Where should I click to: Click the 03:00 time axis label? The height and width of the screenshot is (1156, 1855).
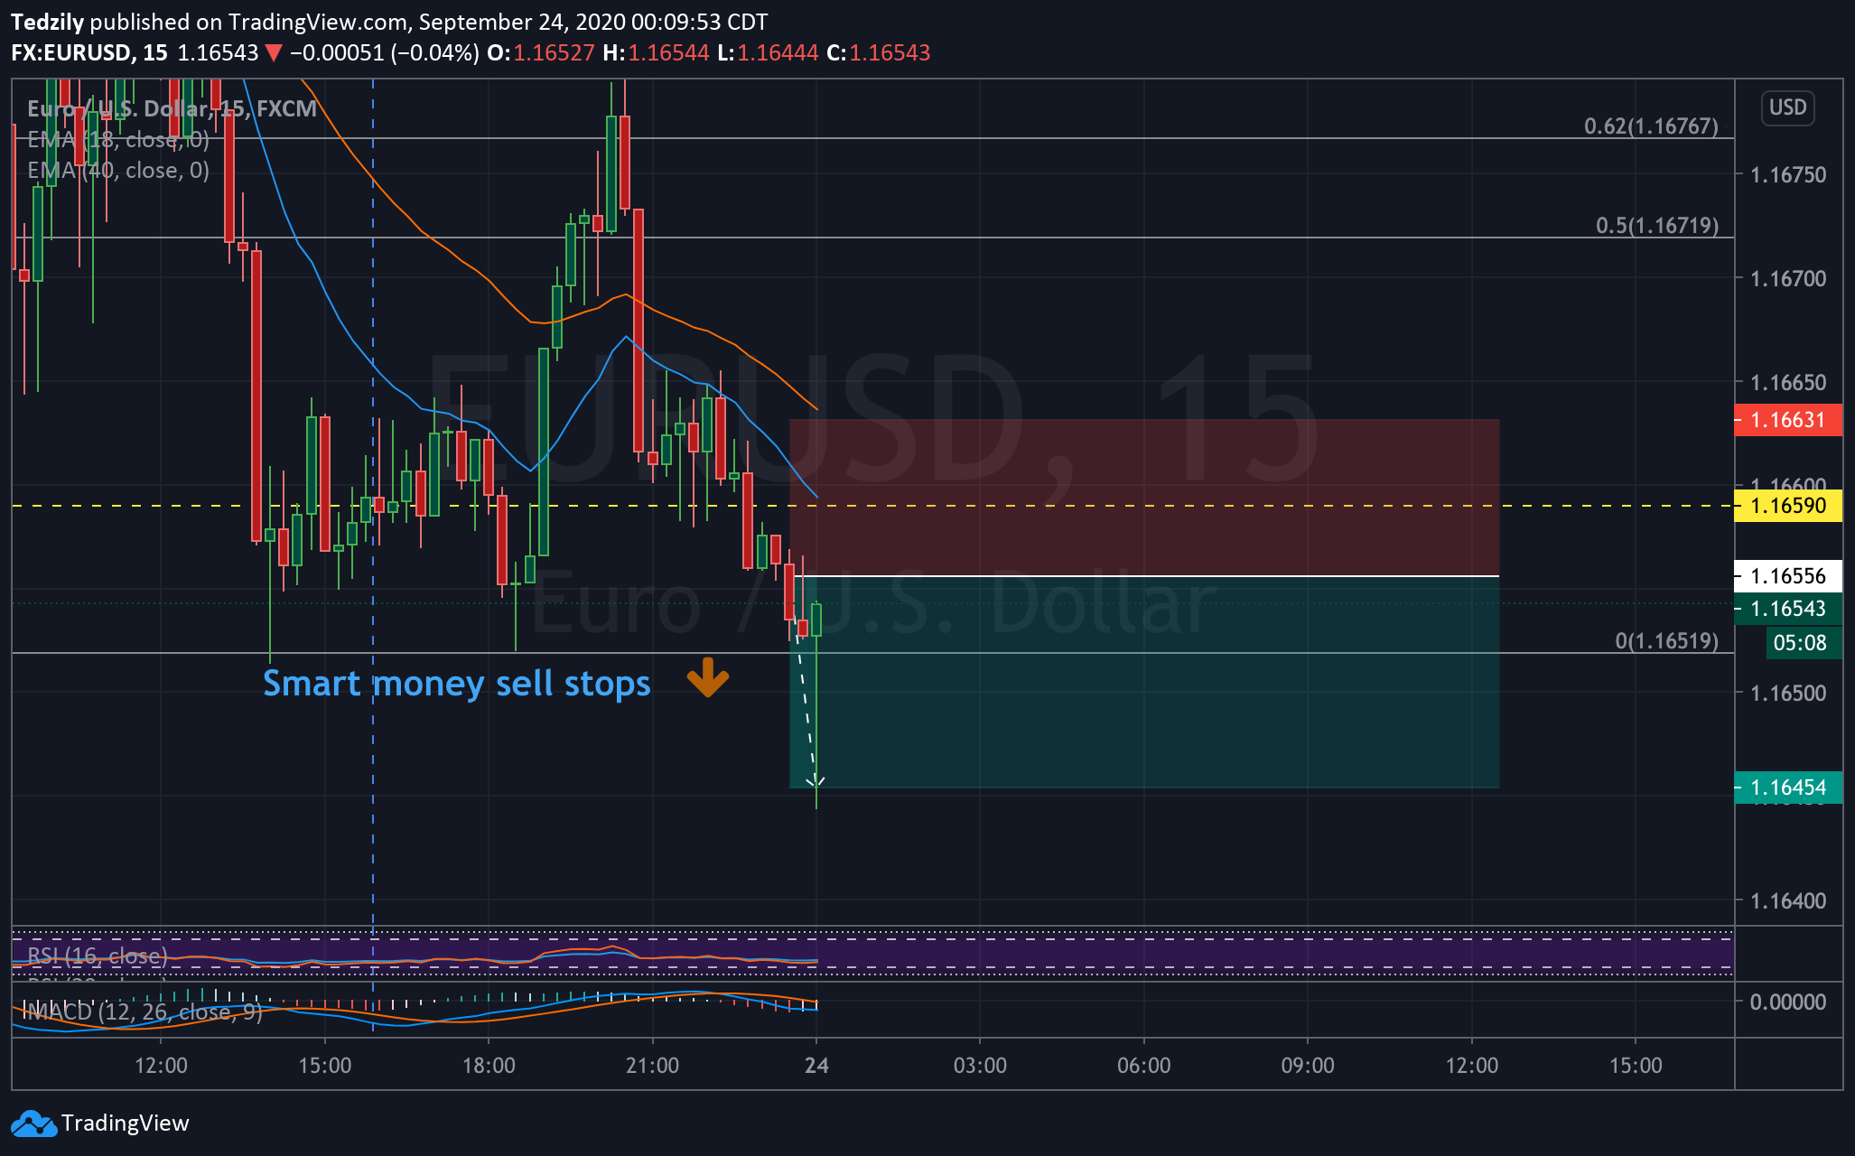click(x=980, y=1066)
